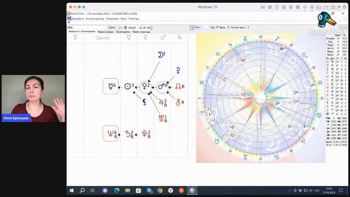
Task: Switch to the Космограмма tab
Action: [123, 32]
